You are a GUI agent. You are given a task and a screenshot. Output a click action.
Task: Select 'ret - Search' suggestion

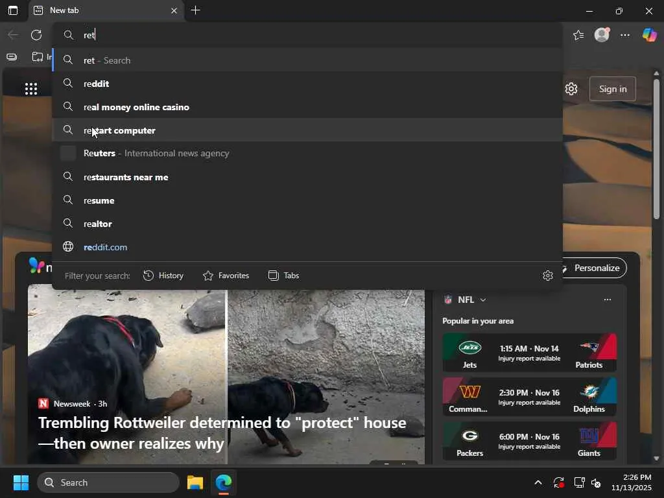308,60
